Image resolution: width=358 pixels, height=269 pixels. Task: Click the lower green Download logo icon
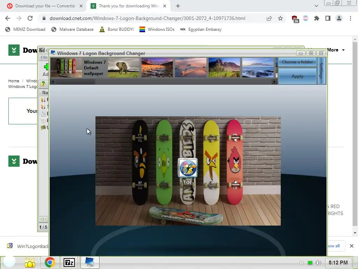pyautogui.click(x=14, y=161)
